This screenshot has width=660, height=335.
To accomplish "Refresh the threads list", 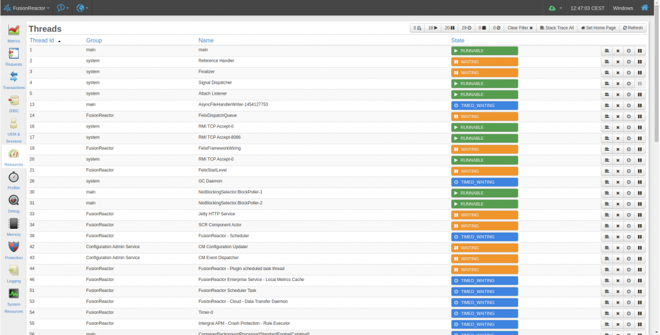I will coord(633,28).
